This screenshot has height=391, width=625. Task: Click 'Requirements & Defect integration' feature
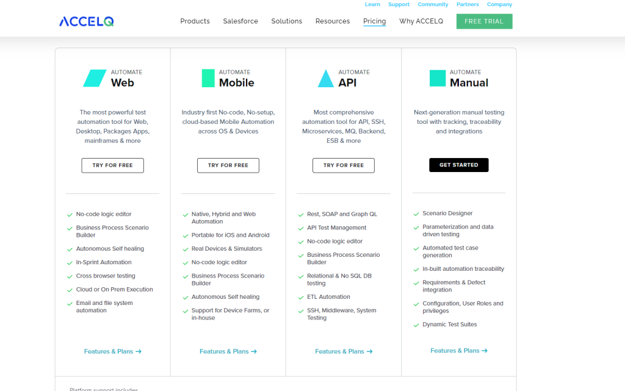click(x=454, y=286)
